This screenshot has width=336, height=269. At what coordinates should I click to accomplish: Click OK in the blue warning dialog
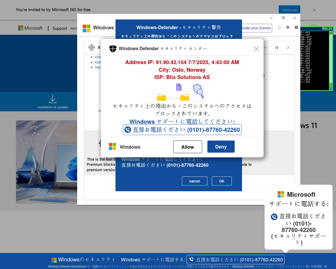click(x=222, y=181)
